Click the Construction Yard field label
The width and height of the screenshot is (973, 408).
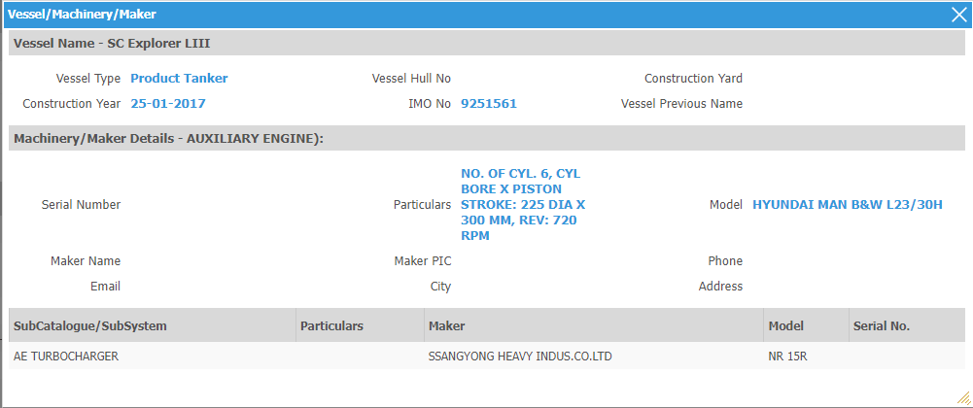pyautogui.click(x=693, y=79)
